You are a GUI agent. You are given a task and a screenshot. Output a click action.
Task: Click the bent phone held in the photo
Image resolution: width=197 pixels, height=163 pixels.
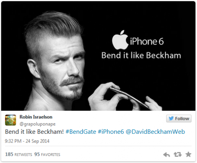129,97
